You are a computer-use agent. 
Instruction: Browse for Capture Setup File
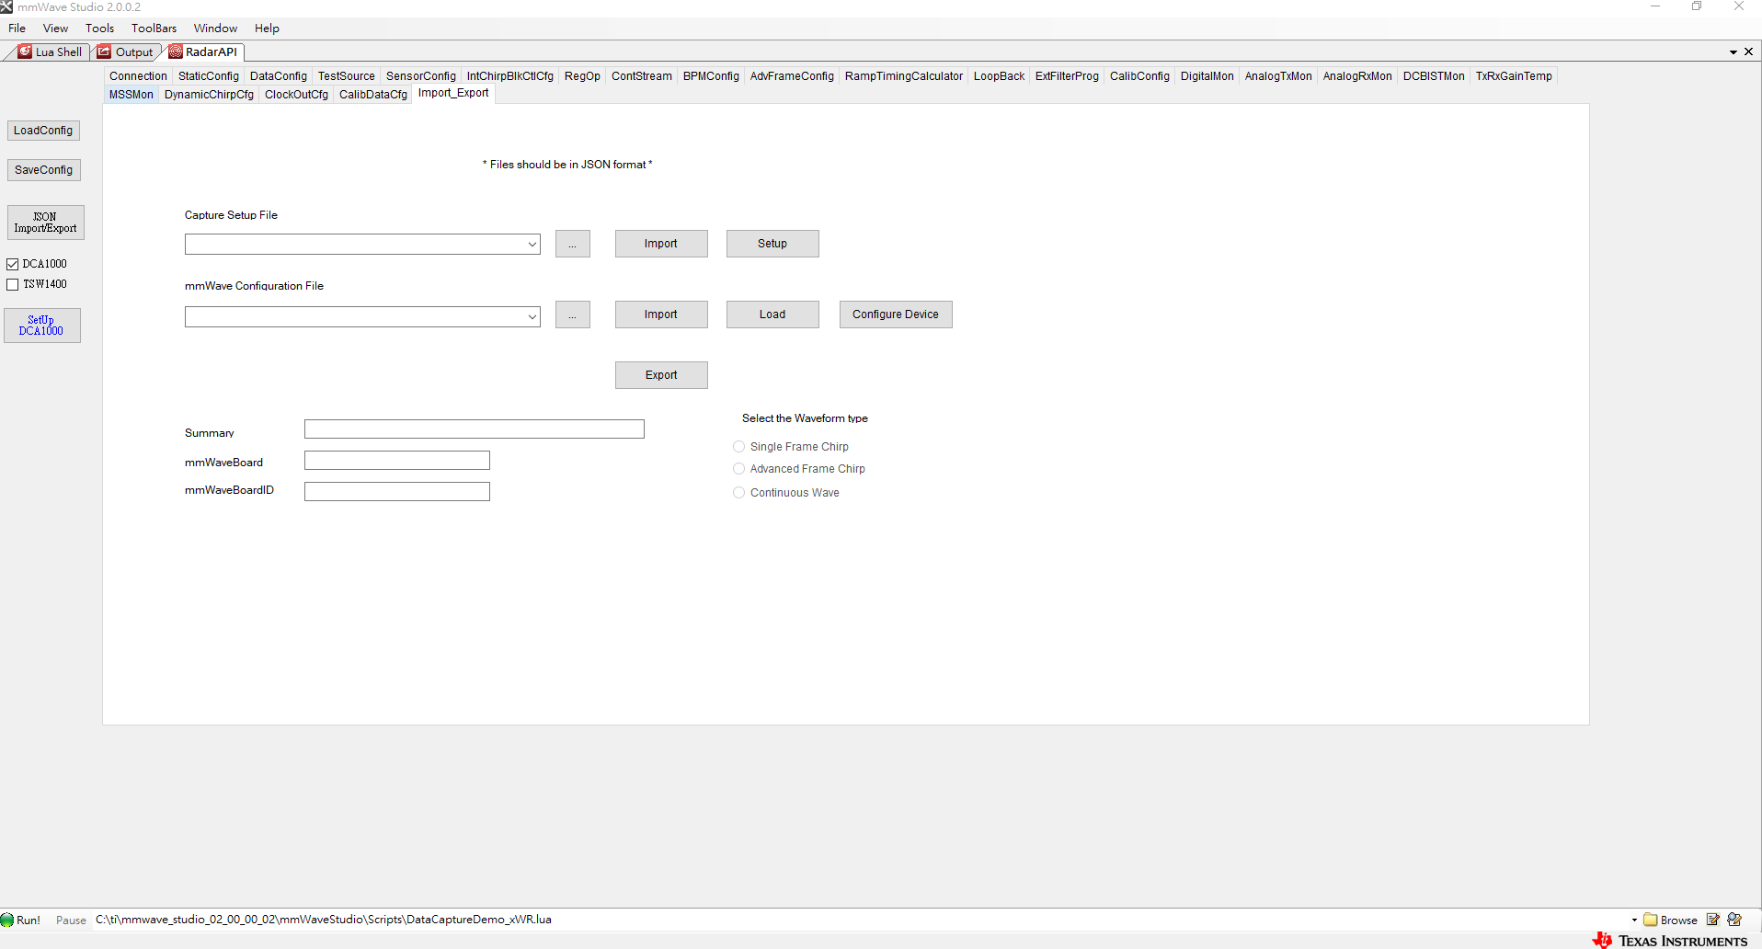573,244
